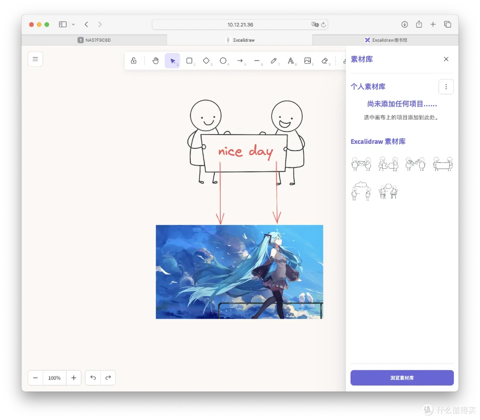Screen dimensions: 480x420
Task: Select the Line drawing tool
Action: pos(257,60)
